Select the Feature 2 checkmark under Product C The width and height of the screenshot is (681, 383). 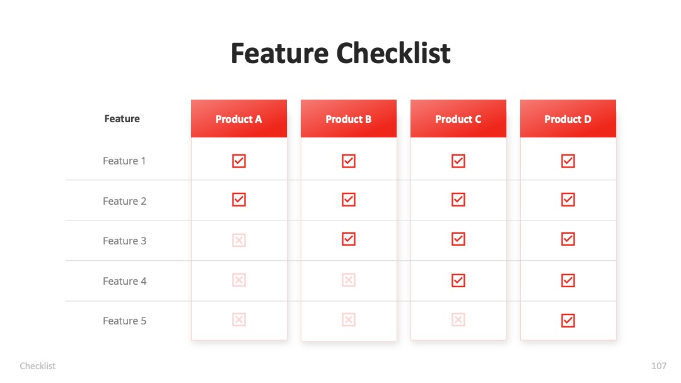458,200
